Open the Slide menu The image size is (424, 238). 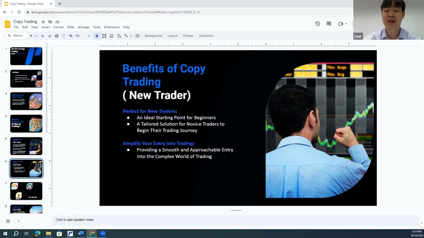click(x=71, y=27)
